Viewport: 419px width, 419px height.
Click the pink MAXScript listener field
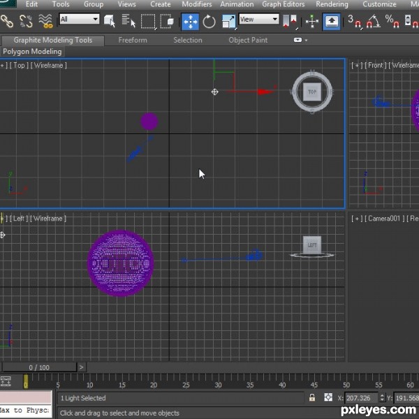tap(26, 397)
